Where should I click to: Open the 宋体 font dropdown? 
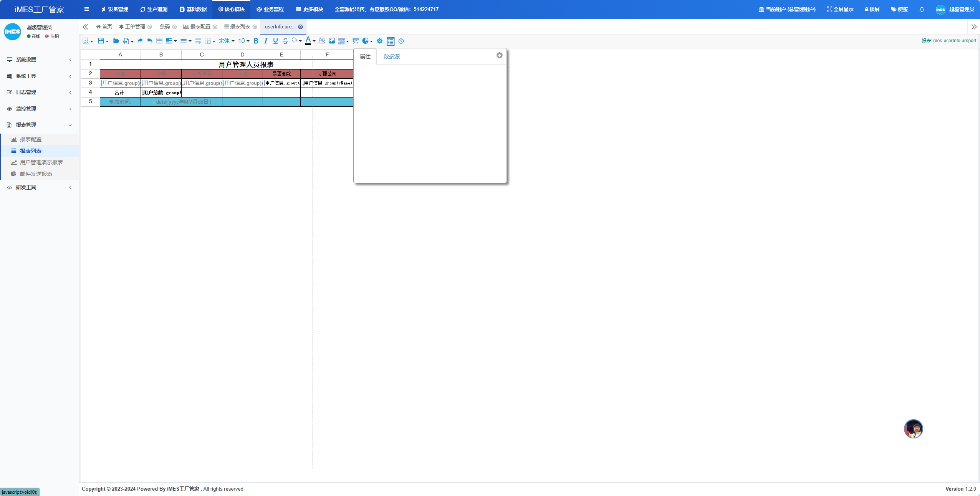pyautogui.click(x=226, y=41)
